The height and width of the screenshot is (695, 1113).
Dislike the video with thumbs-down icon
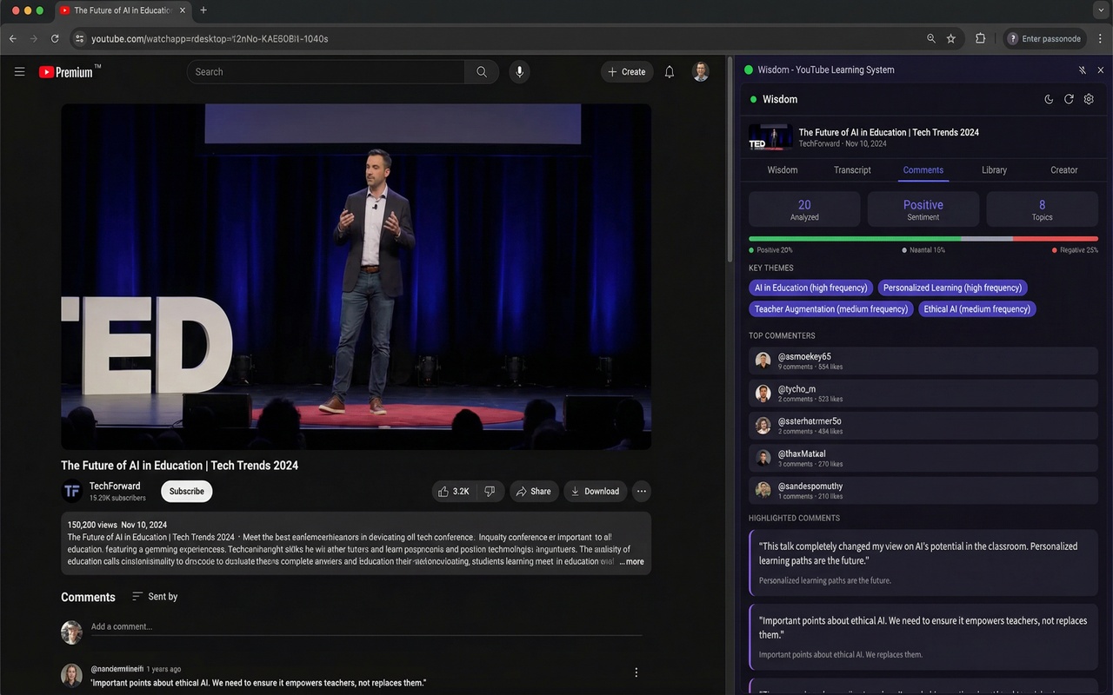click(490, 492)
